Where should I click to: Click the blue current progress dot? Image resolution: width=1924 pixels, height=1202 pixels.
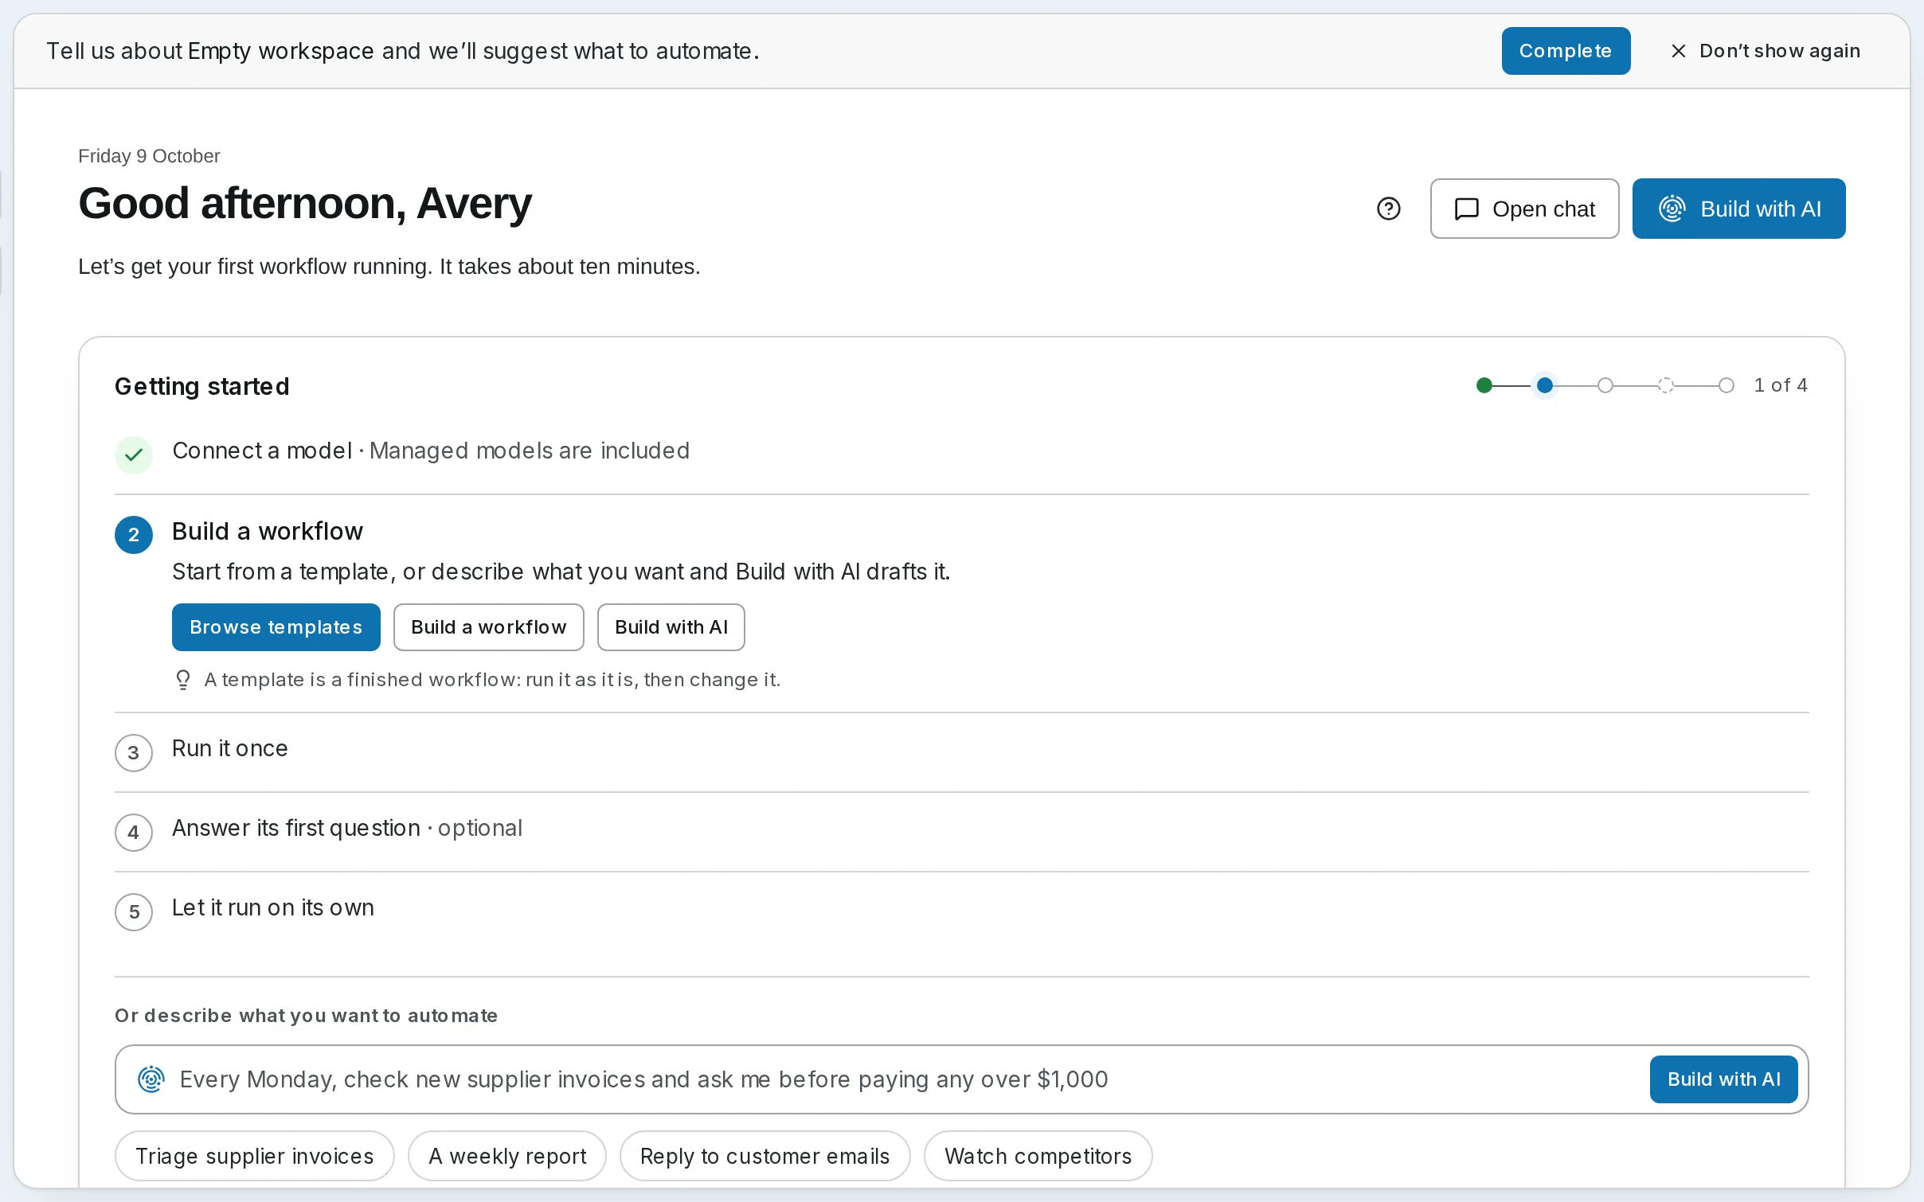point(1545,385)
